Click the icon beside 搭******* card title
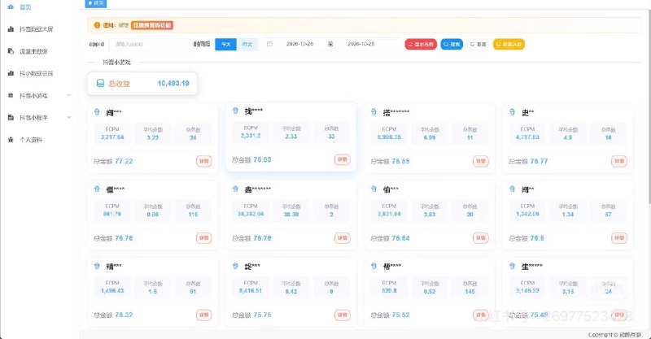Screen dimensions: 651x339 pyautogui.click(x=374, y=112)
